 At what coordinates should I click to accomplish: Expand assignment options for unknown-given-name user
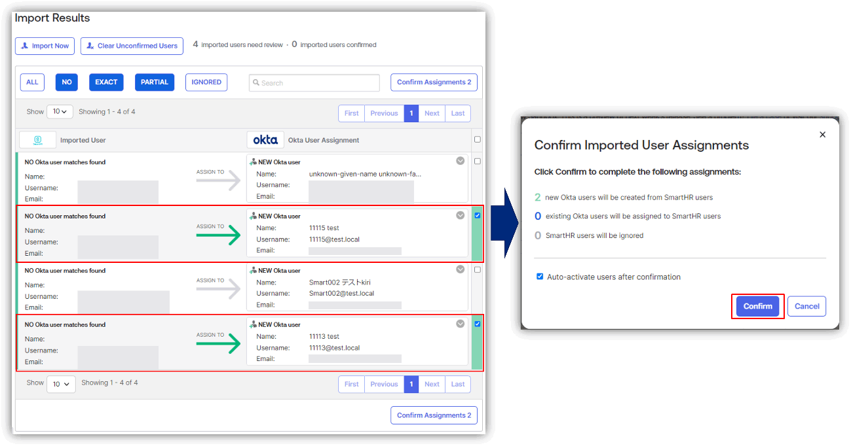(x=460, y=161)
